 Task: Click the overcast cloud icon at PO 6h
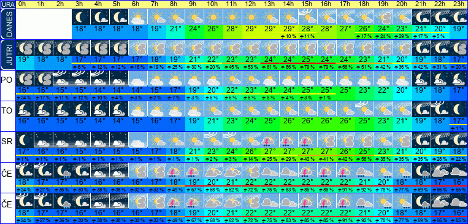[138, 79]
